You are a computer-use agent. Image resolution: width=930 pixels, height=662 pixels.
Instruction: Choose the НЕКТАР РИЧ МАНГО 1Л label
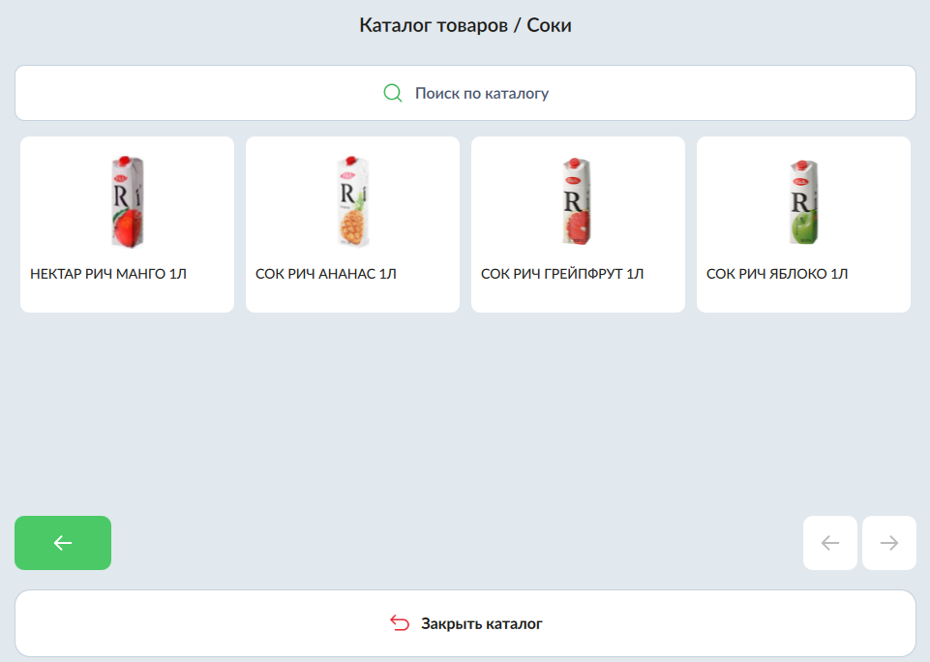point(108,274)
